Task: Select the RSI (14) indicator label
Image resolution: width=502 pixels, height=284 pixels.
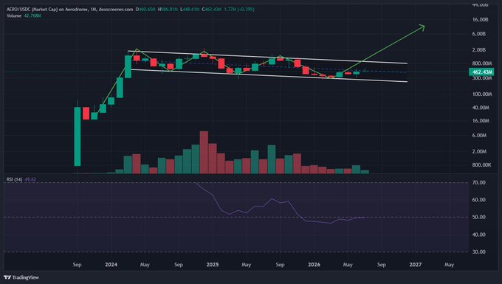Action: pyautogui.click(x=15, y=179)
